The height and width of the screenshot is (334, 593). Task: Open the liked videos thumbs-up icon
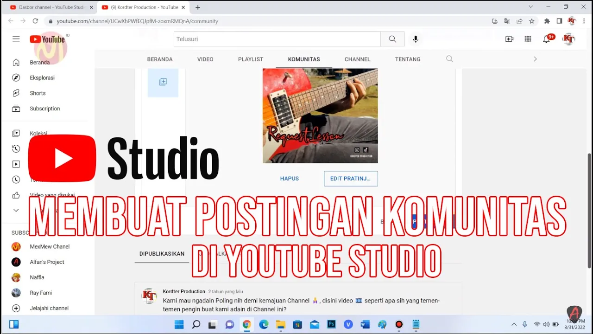coord(16,195)
